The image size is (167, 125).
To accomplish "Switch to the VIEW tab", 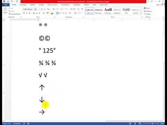I will click(x=94, y=5).
